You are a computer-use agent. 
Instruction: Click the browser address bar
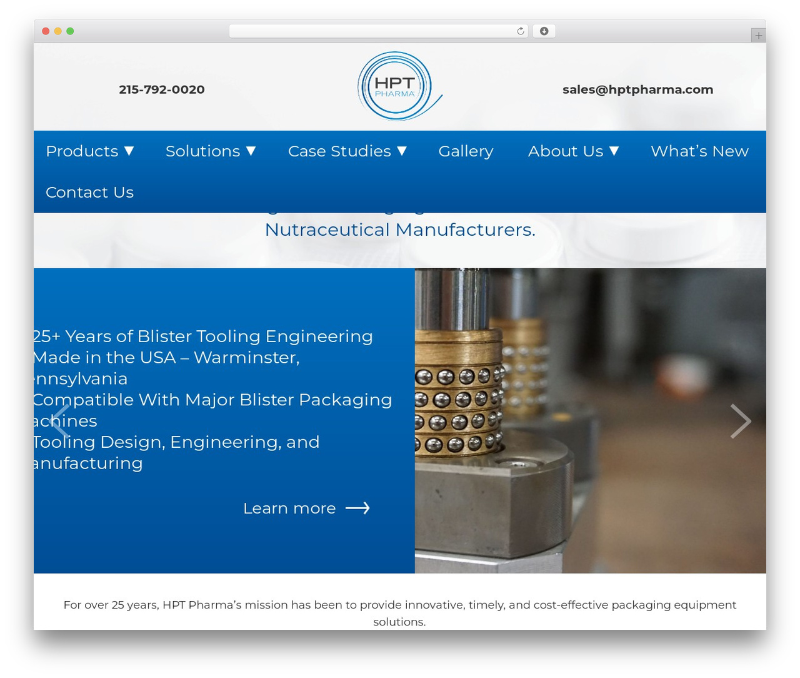(x=379, y=31)
